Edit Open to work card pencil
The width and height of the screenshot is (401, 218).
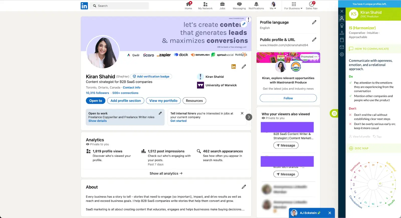coord(160,113)
